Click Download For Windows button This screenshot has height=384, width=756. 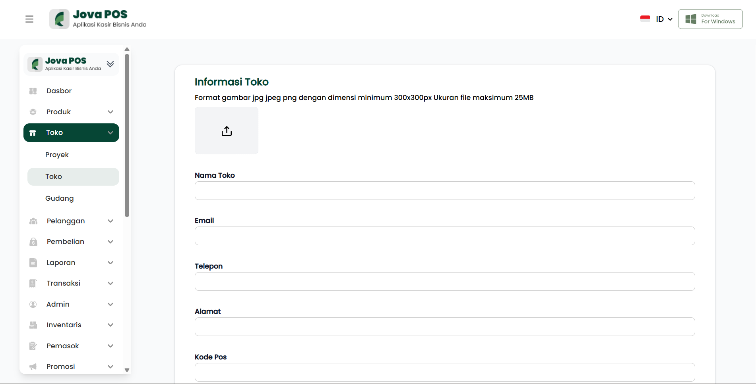(x=710, y=19)
